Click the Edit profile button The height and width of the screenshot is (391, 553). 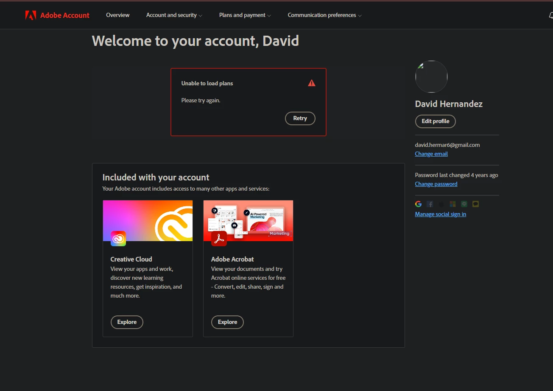[x=436, y=121]
